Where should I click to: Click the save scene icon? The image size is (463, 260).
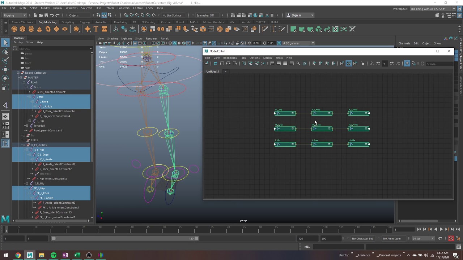point(46,15)
